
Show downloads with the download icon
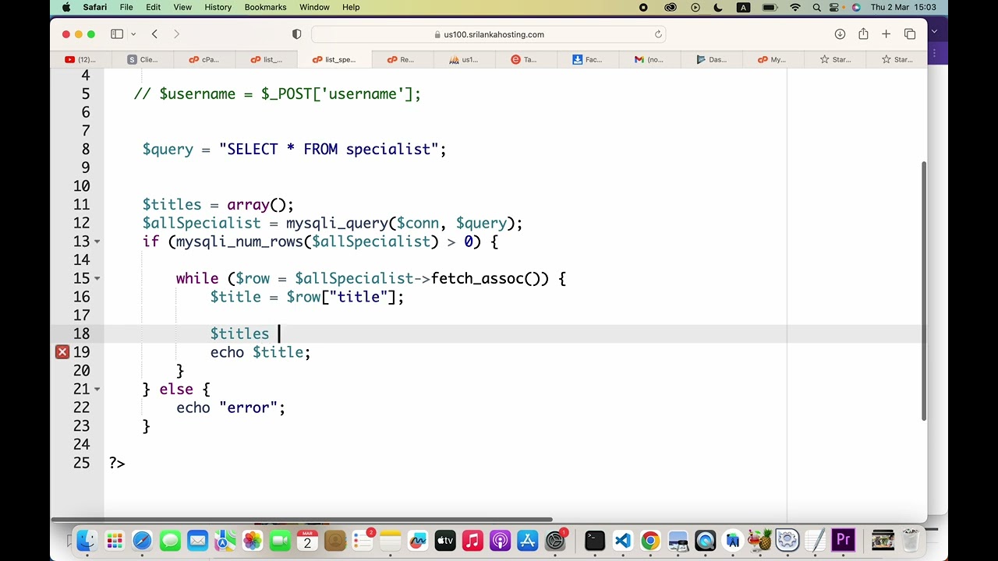pos(840,34)
